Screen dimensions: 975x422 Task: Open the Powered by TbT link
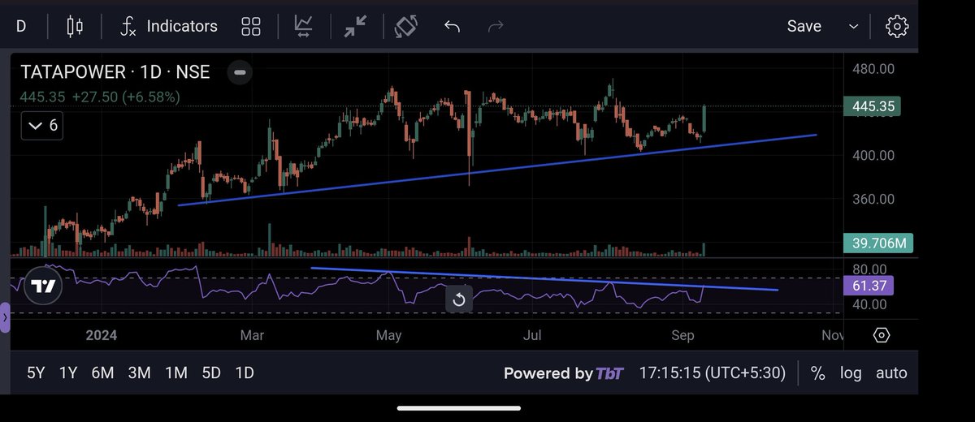pos(564,373)
